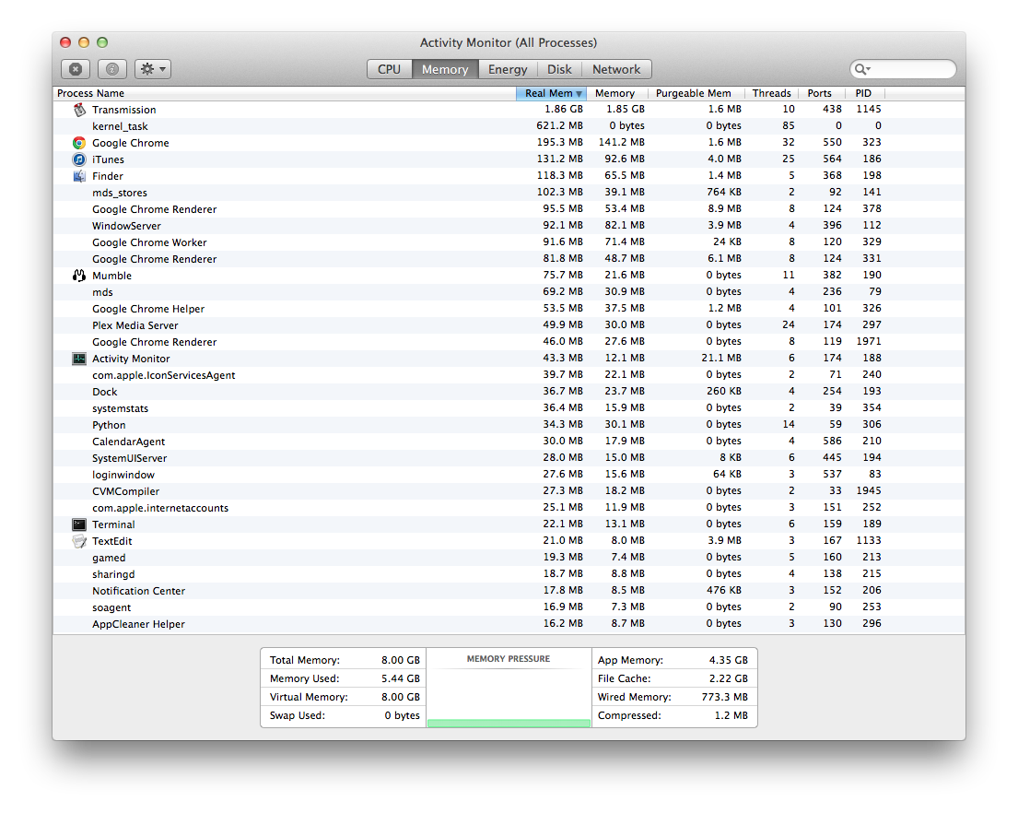
Task: Select the WindowServer process row
Action: point(509,225)
